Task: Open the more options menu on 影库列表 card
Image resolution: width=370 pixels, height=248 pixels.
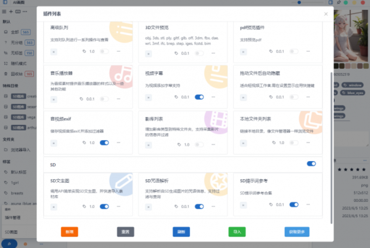Action: click(213, 145)
